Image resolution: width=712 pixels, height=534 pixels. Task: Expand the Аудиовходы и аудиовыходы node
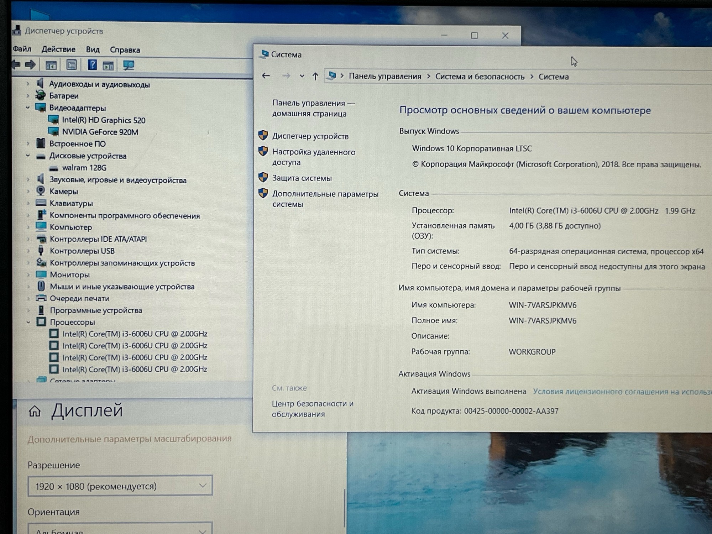(28, 84)
